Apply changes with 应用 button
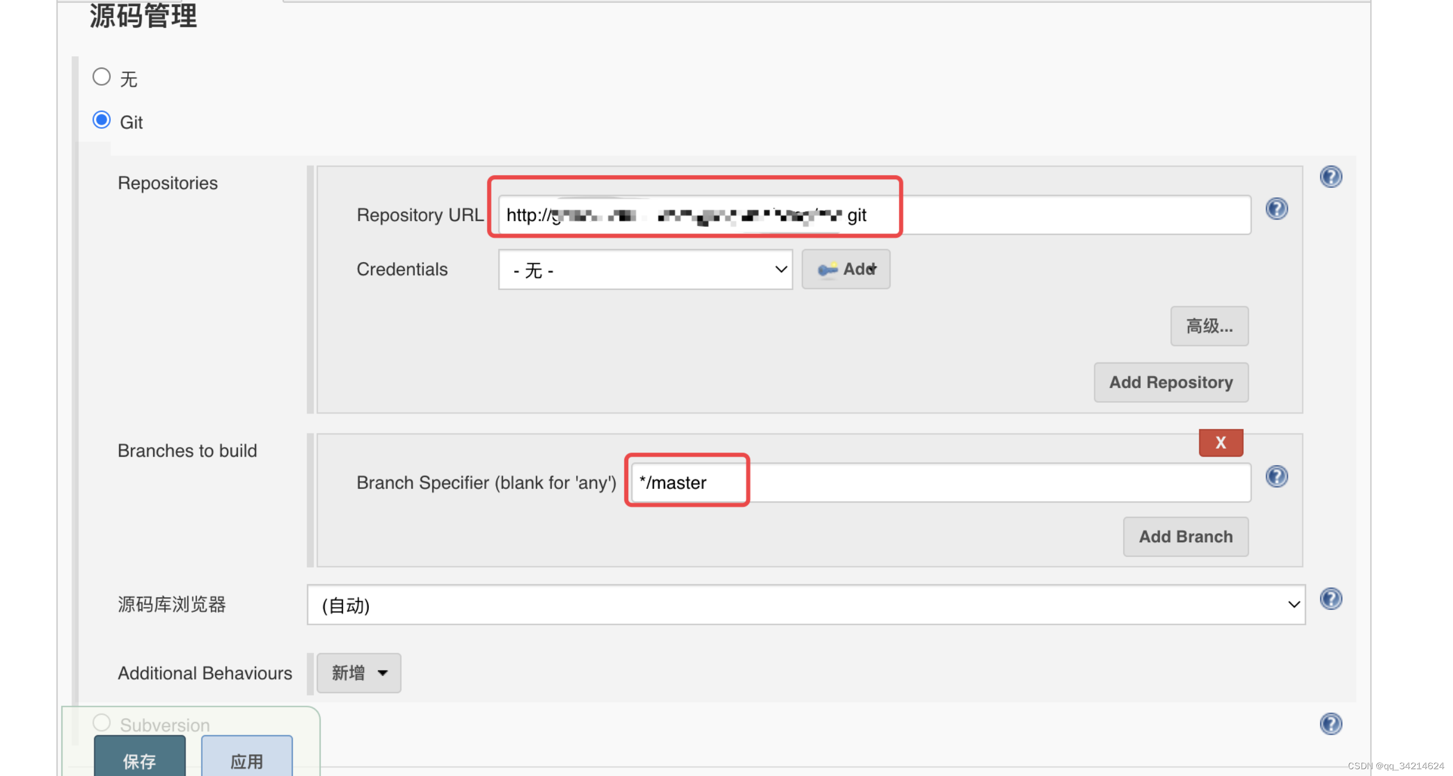Viewport: 1453px width, 776px height. click(x=247, y=759)
